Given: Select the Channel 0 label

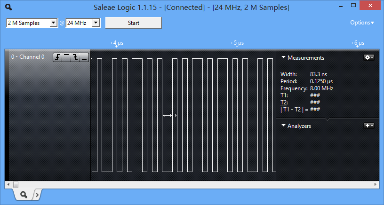Looking at the screenshot, I should 28,57.
